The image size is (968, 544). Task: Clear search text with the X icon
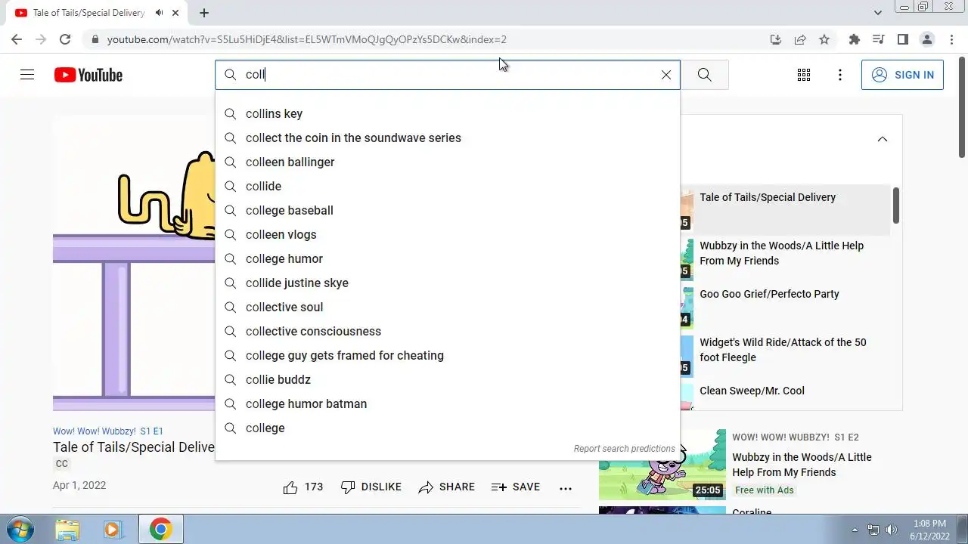click(666, 75)
